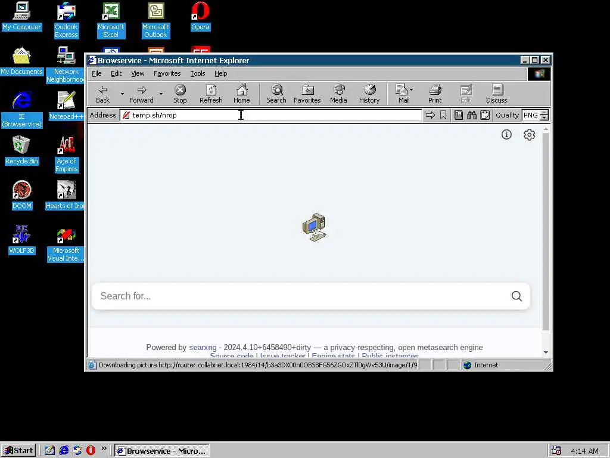Open the Search toolbar panel
Viewport: 610px width, 458px height.
point(276,94)
